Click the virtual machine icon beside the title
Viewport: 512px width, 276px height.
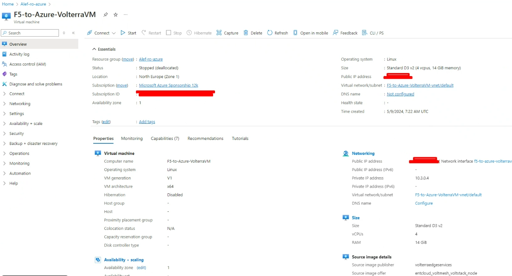tap(7, 17)
